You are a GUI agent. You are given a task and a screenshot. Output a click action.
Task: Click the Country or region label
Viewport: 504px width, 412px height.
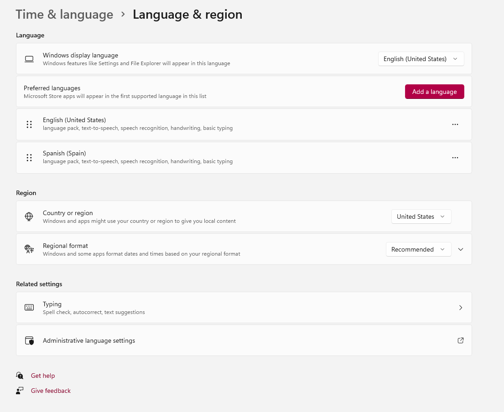click(x=68, y=213)
